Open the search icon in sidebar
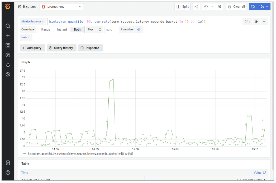Image resolution: width=276 pixels, height=183 pixels. (8, 26)
